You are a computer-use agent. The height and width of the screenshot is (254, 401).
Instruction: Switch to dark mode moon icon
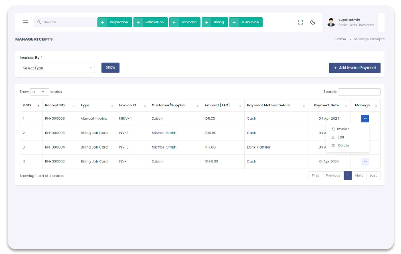[313, 22]
